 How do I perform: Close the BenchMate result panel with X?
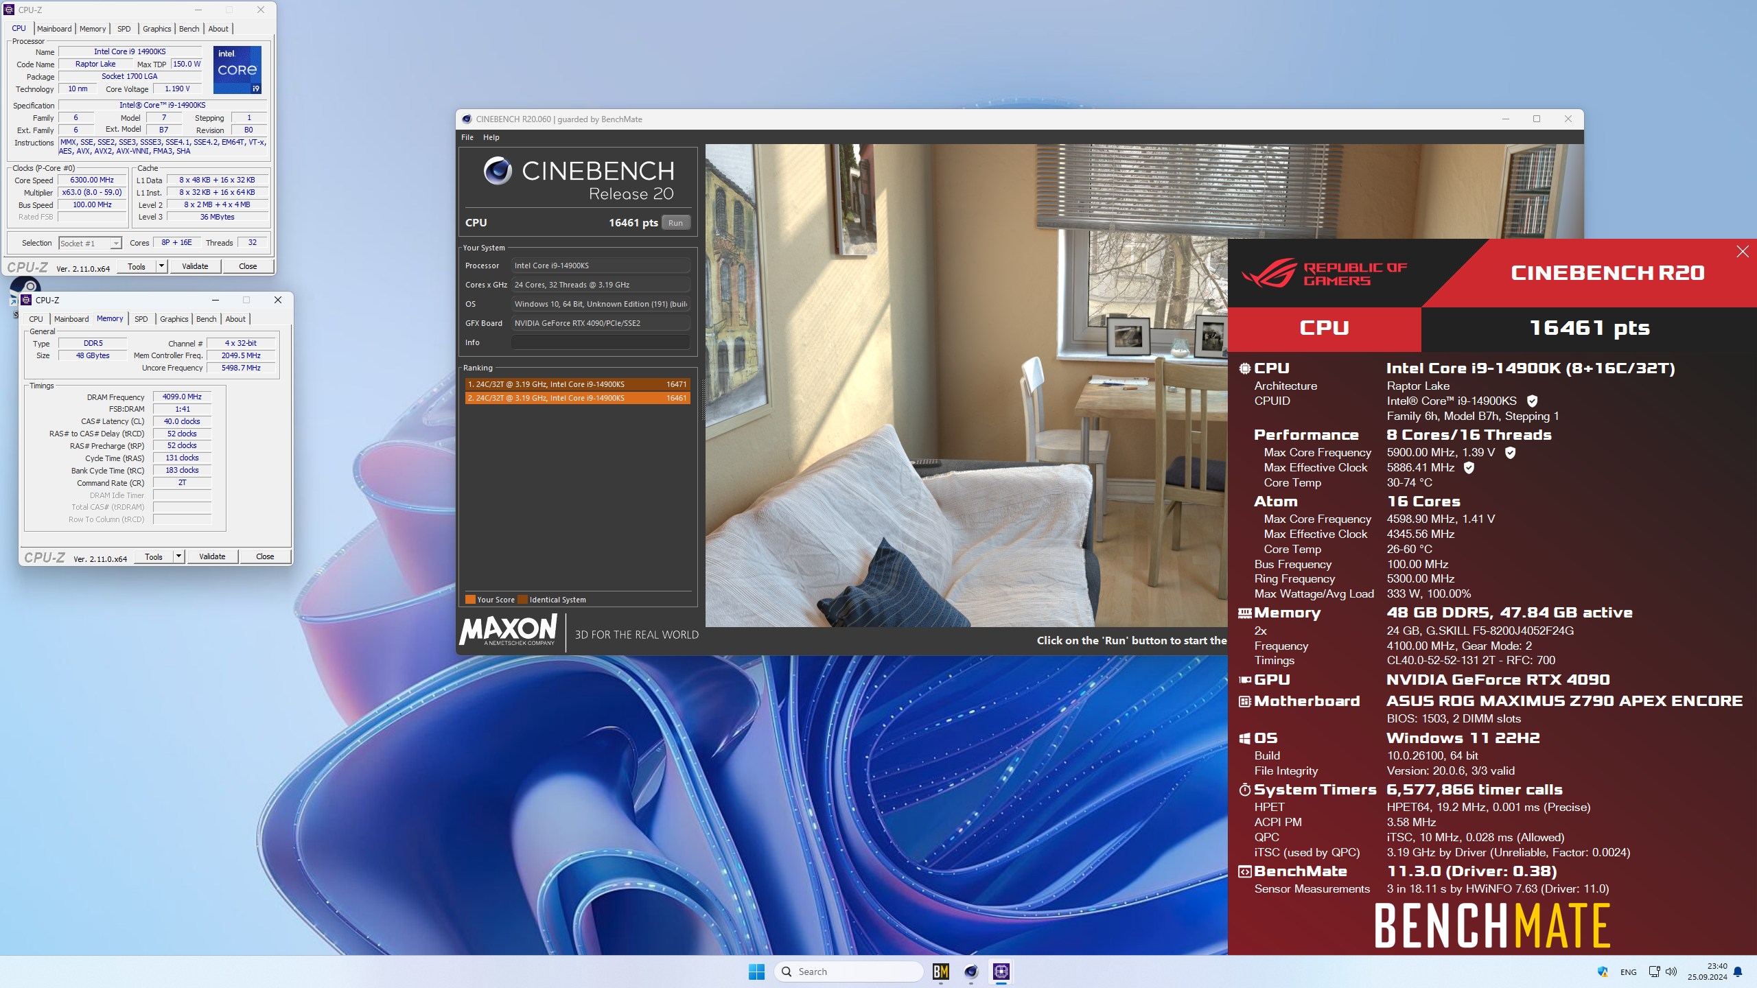1743,252
